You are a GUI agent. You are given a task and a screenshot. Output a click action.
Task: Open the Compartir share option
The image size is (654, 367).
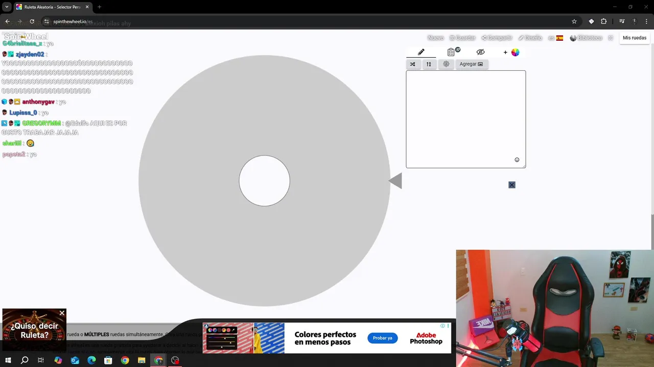tap(497, 38)
